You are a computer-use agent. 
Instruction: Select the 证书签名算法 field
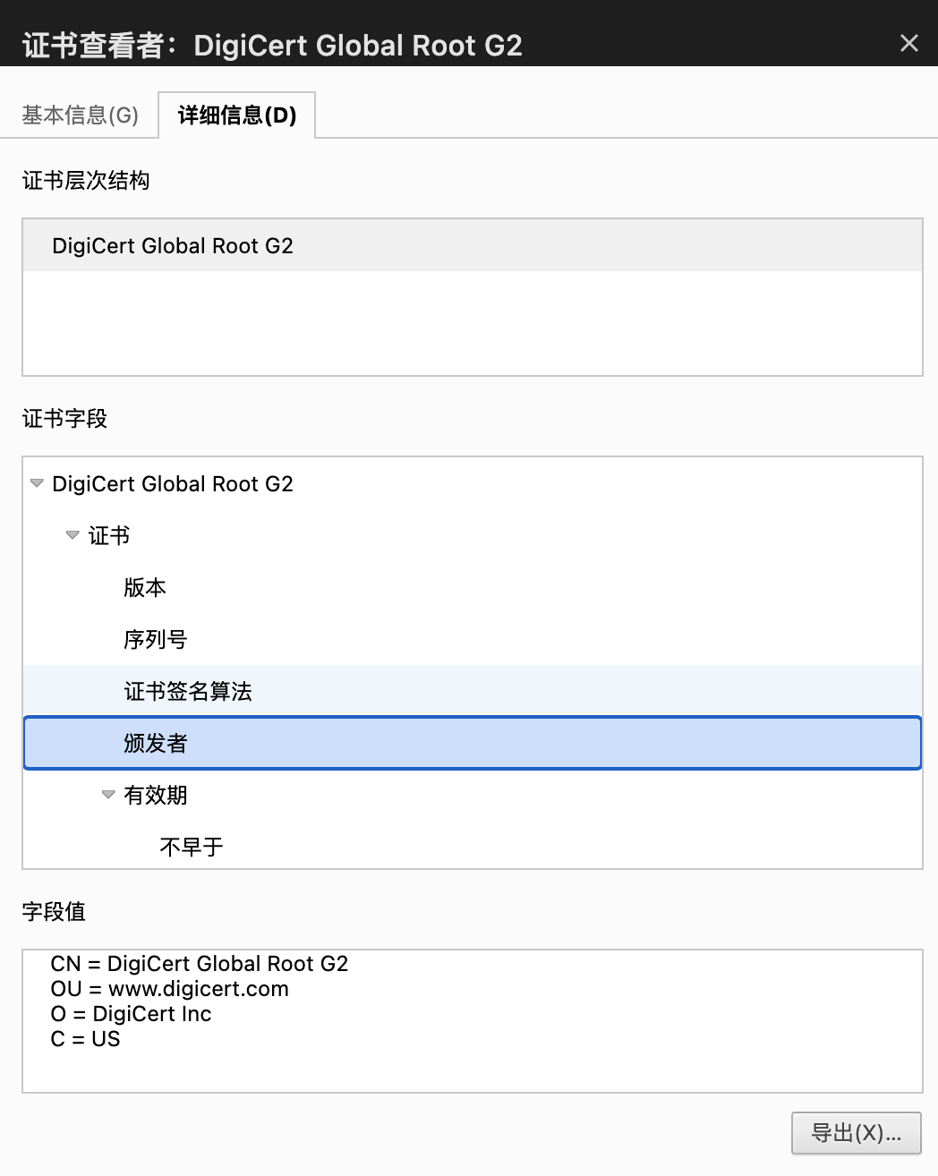(x=188, y=692)
